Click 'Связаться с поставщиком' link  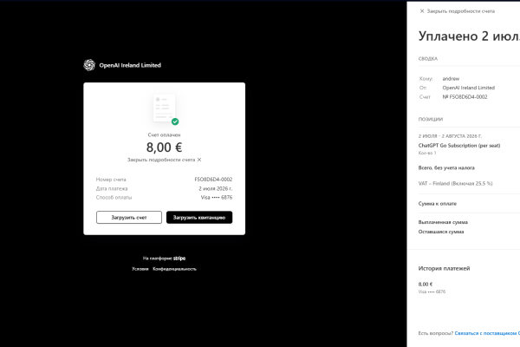pos(487,333)
